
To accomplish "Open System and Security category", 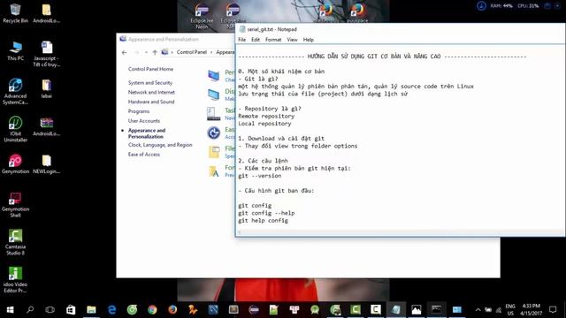I will [150, 82].
